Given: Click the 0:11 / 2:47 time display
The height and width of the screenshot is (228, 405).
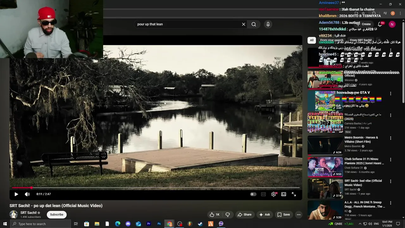Looking at the screenshot, I should 44,194.
